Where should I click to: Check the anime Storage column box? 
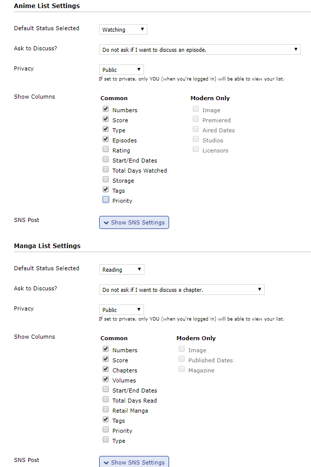[x=106, y=180]
